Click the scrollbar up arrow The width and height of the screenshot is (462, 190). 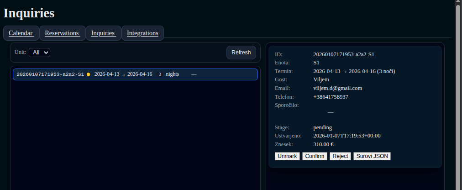458,2
